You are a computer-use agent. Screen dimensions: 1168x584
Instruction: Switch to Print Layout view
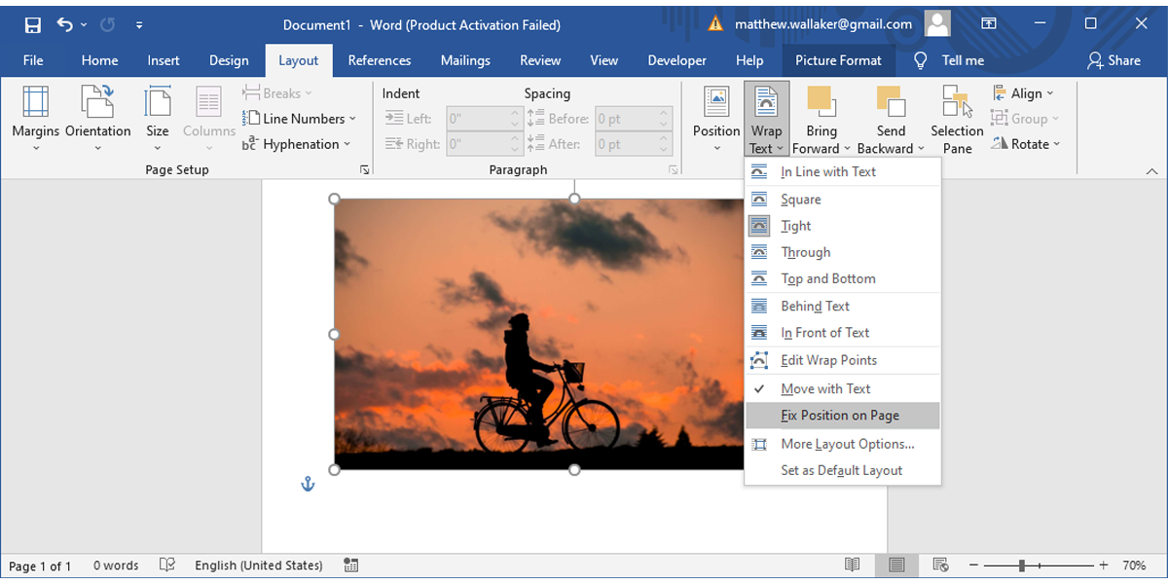tap(896, 565)
